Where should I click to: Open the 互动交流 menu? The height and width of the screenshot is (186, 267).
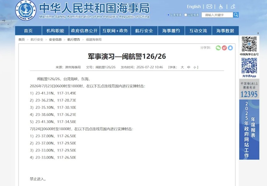click(x=198, y=31)
